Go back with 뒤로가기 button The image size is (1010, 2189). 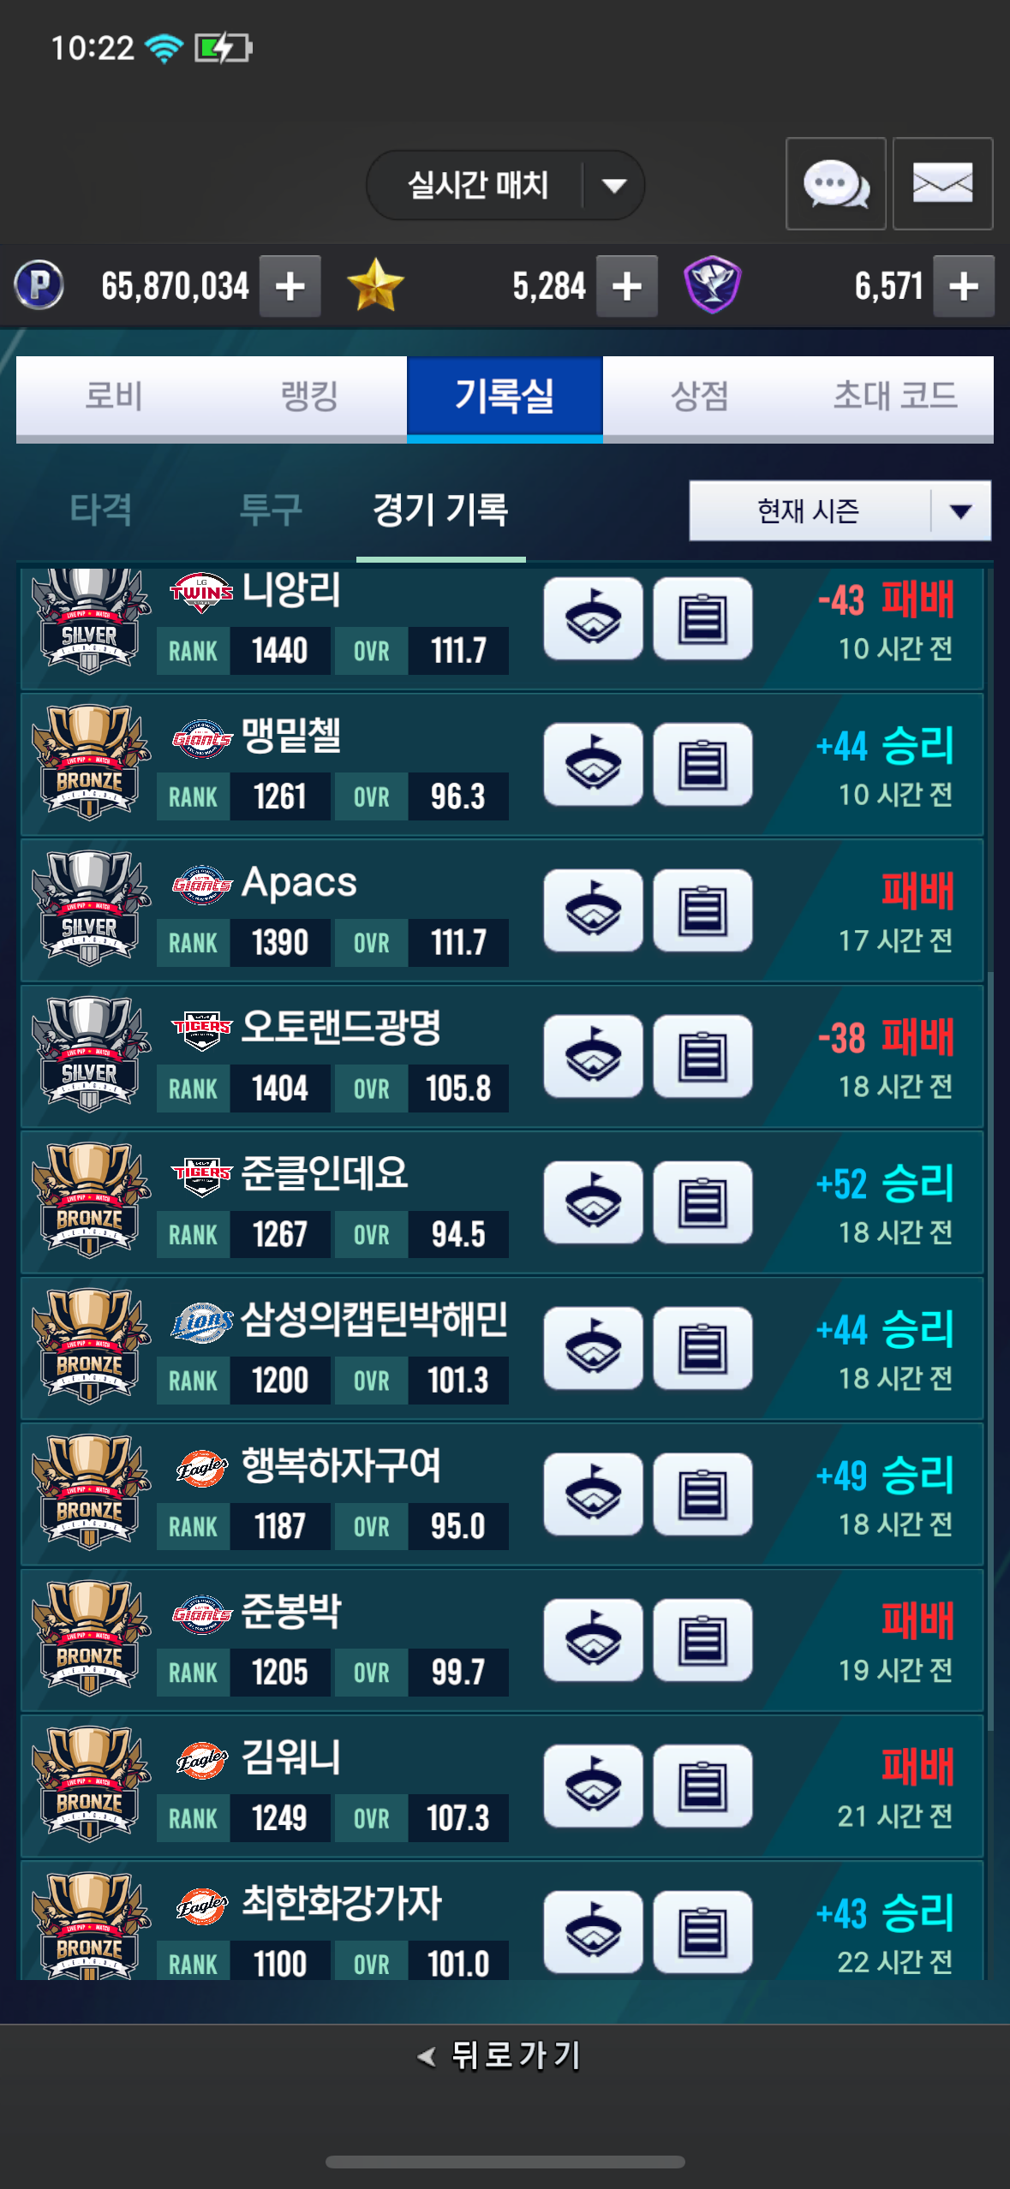(499, 2055)
